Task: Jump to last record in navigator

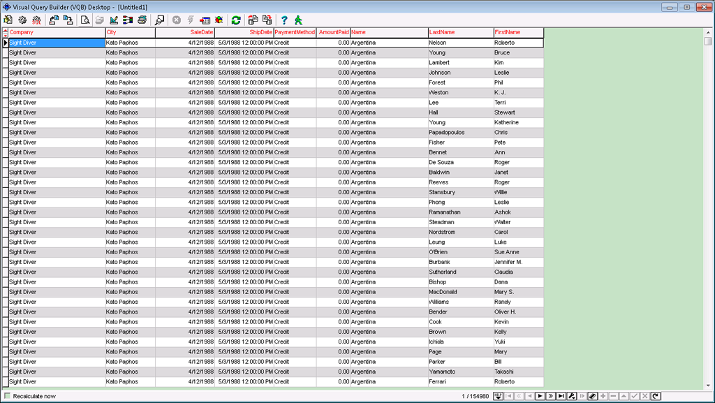Action: (561, 396)
